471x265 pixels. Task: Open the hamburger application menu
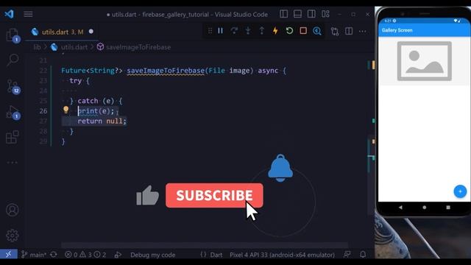pos(28,14)
